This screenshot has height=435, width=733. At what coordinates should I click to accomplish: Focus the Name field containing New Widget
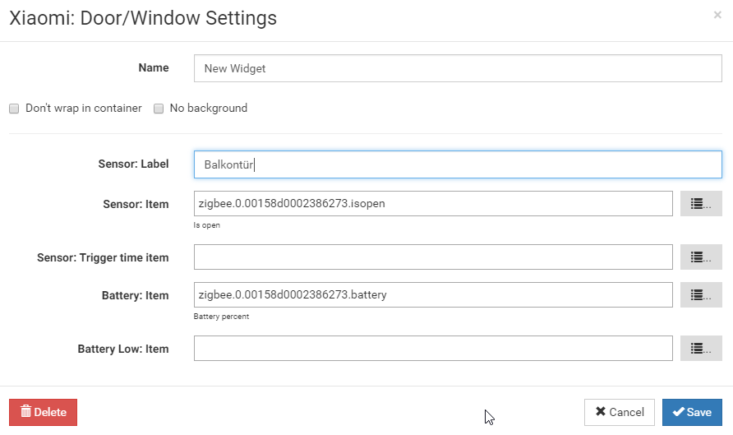click(458, 68)
